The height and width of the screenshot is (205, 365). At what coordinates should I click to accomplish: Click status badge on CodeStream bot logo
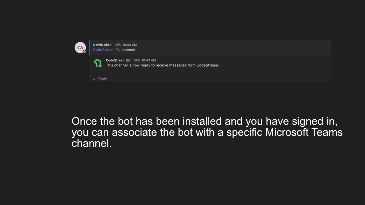[x=100, y=66]
